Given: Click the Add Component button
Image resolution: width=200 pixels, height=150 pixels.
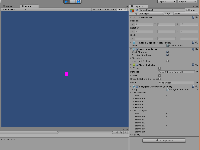Looking at the screenshot, I should [164, 140].
